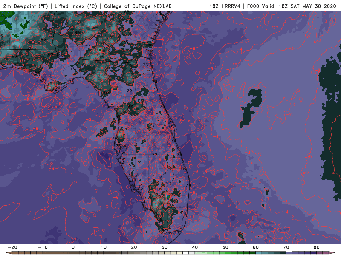Click the right arrow end of color bar
Screen dimensions: 341x255
(332, 253)
